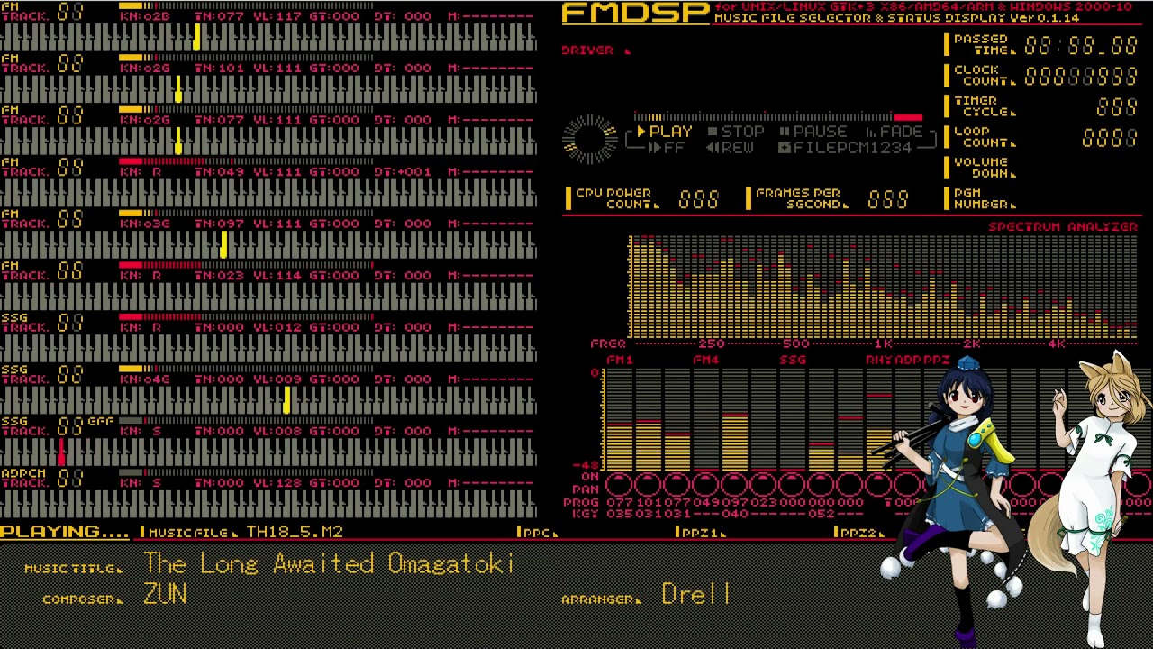The width and height of the screenshot is (1153, 649).
Task: Click the SPECTRUM ANALYZER heading
Action: [1063, 226]
